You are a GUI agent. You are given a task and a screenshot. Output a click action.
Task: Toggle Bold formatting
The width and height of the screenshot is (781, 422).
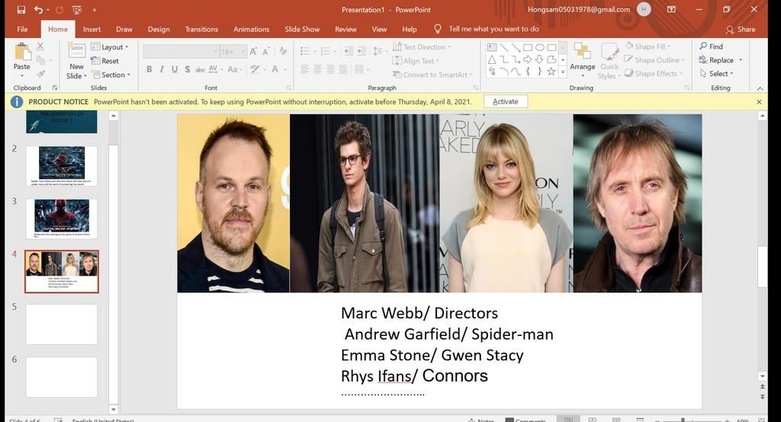[x=149, y=69]
